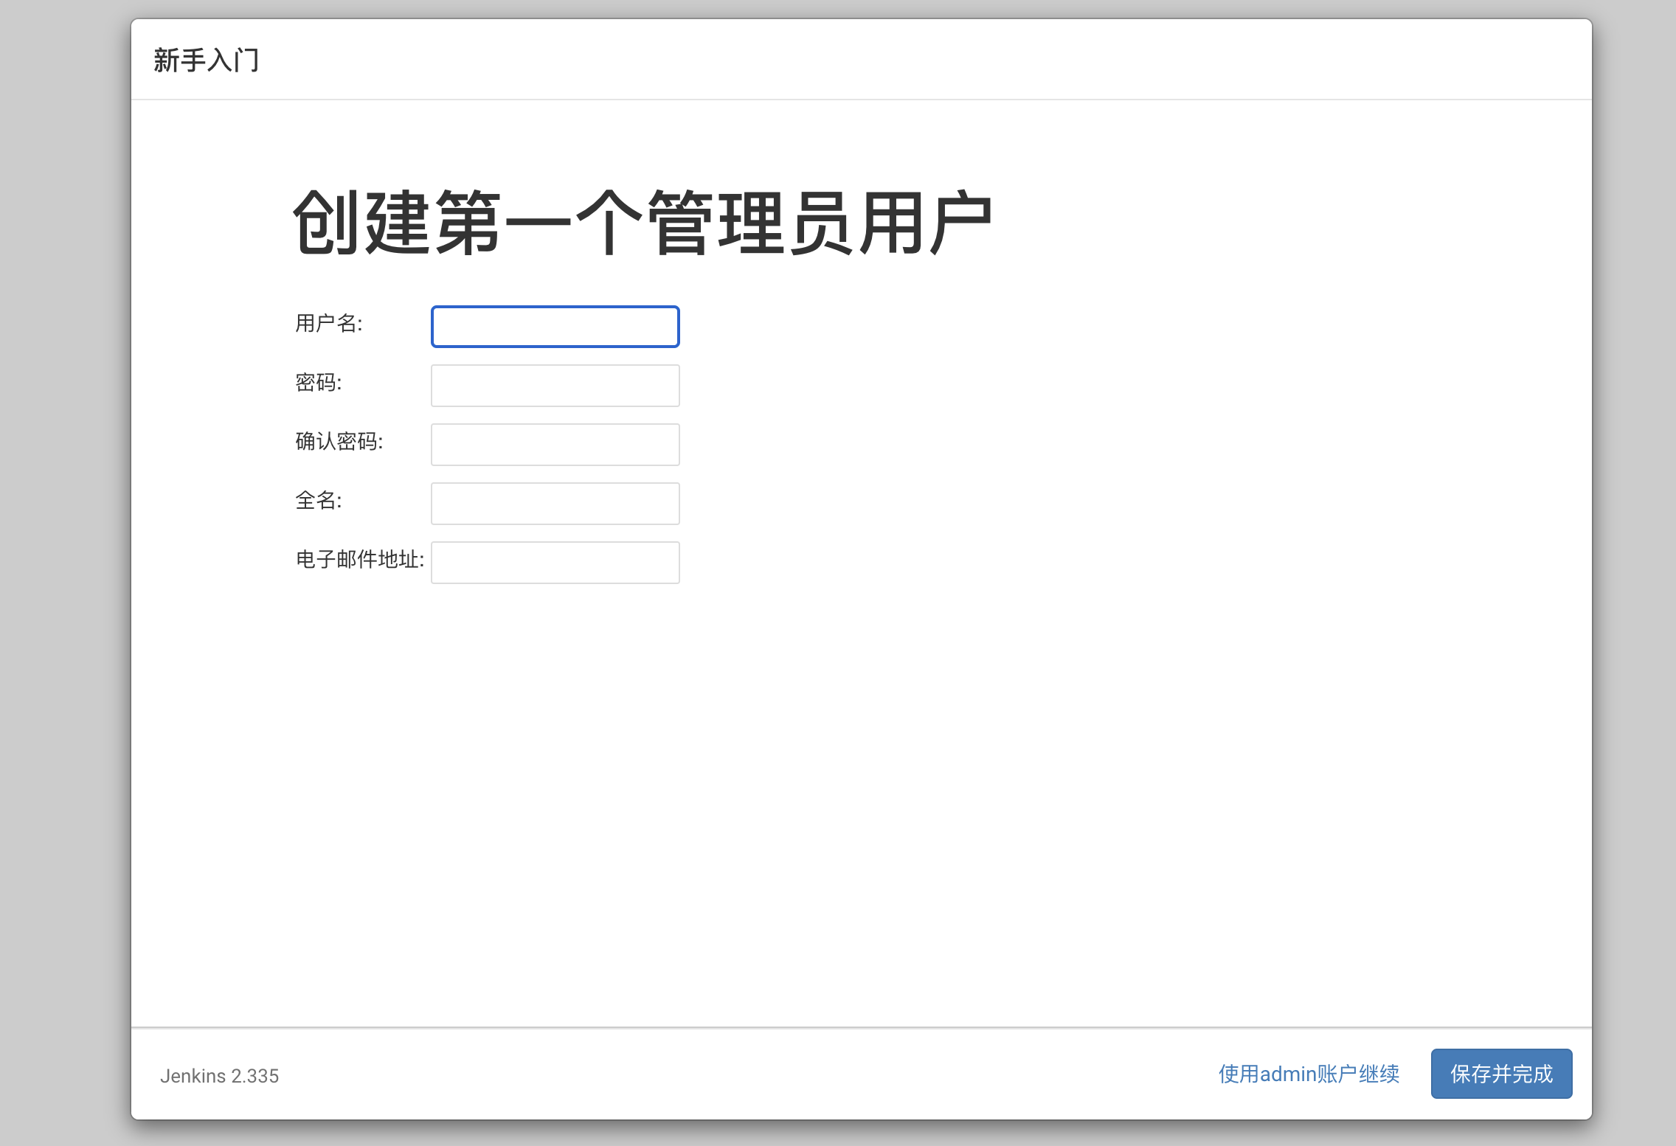The image size is (1676, 1146).
Task: Click the Jenkins 2.335 version text
Action: click(220, 1076)
